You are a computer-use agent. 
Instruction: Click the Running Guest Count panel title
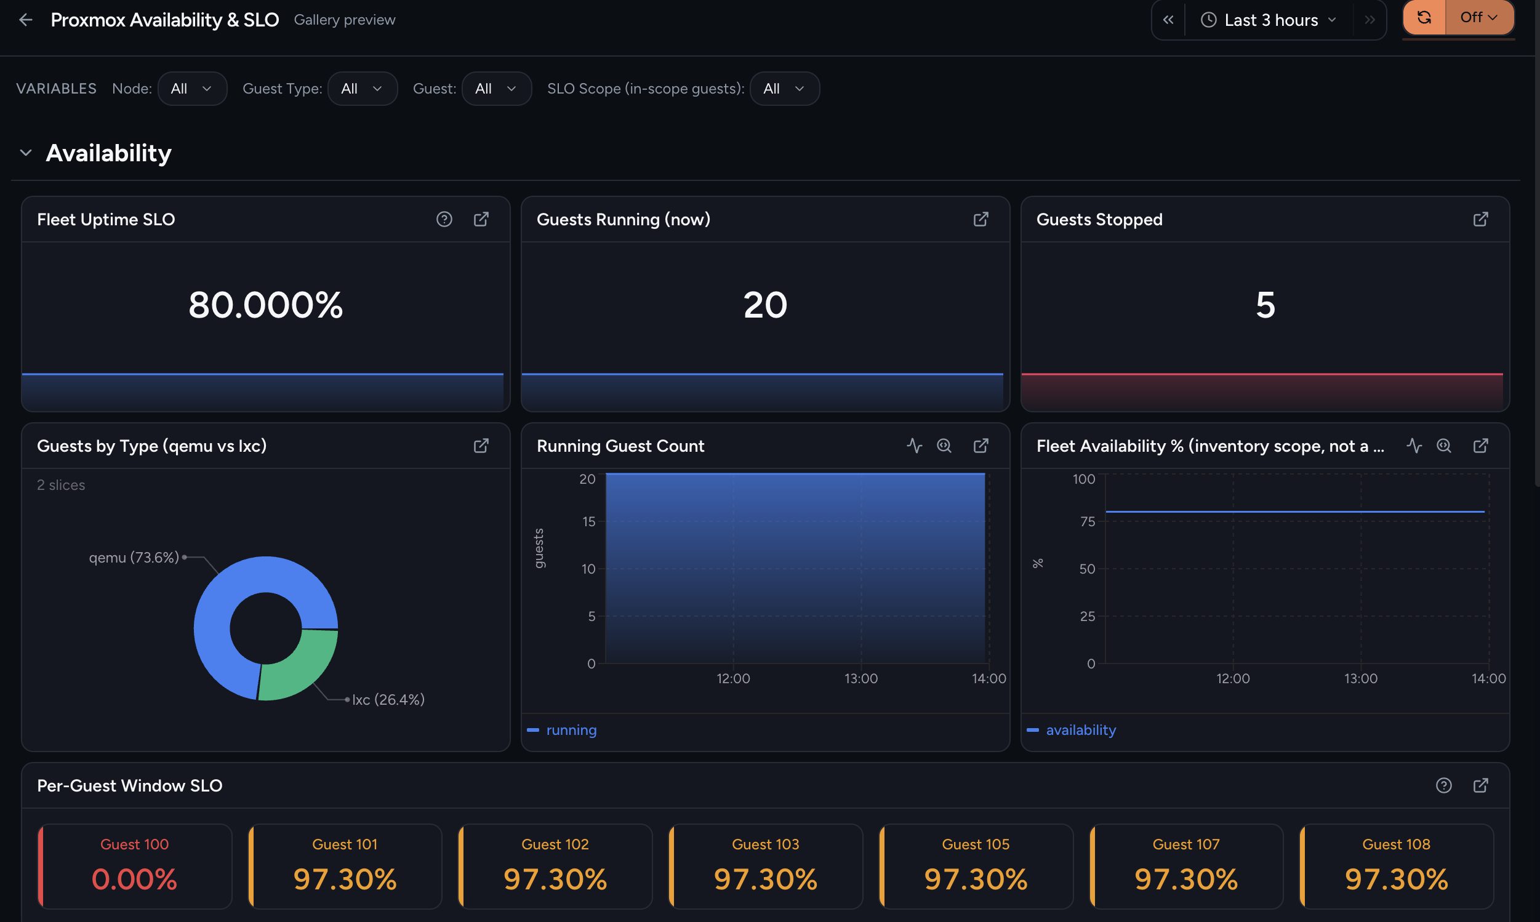(620, 446)
